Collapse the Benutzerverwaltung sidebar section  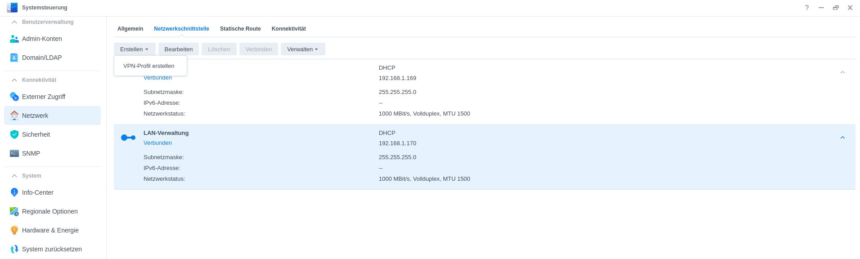pos(14,22)
